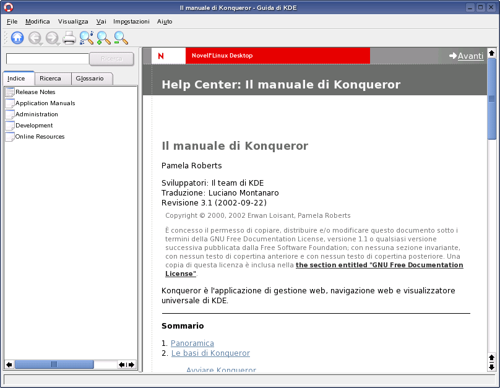Select Development in the index
The width and height of the screenshot is (500, 388).
pyautogui.click(x=34, y=125)
